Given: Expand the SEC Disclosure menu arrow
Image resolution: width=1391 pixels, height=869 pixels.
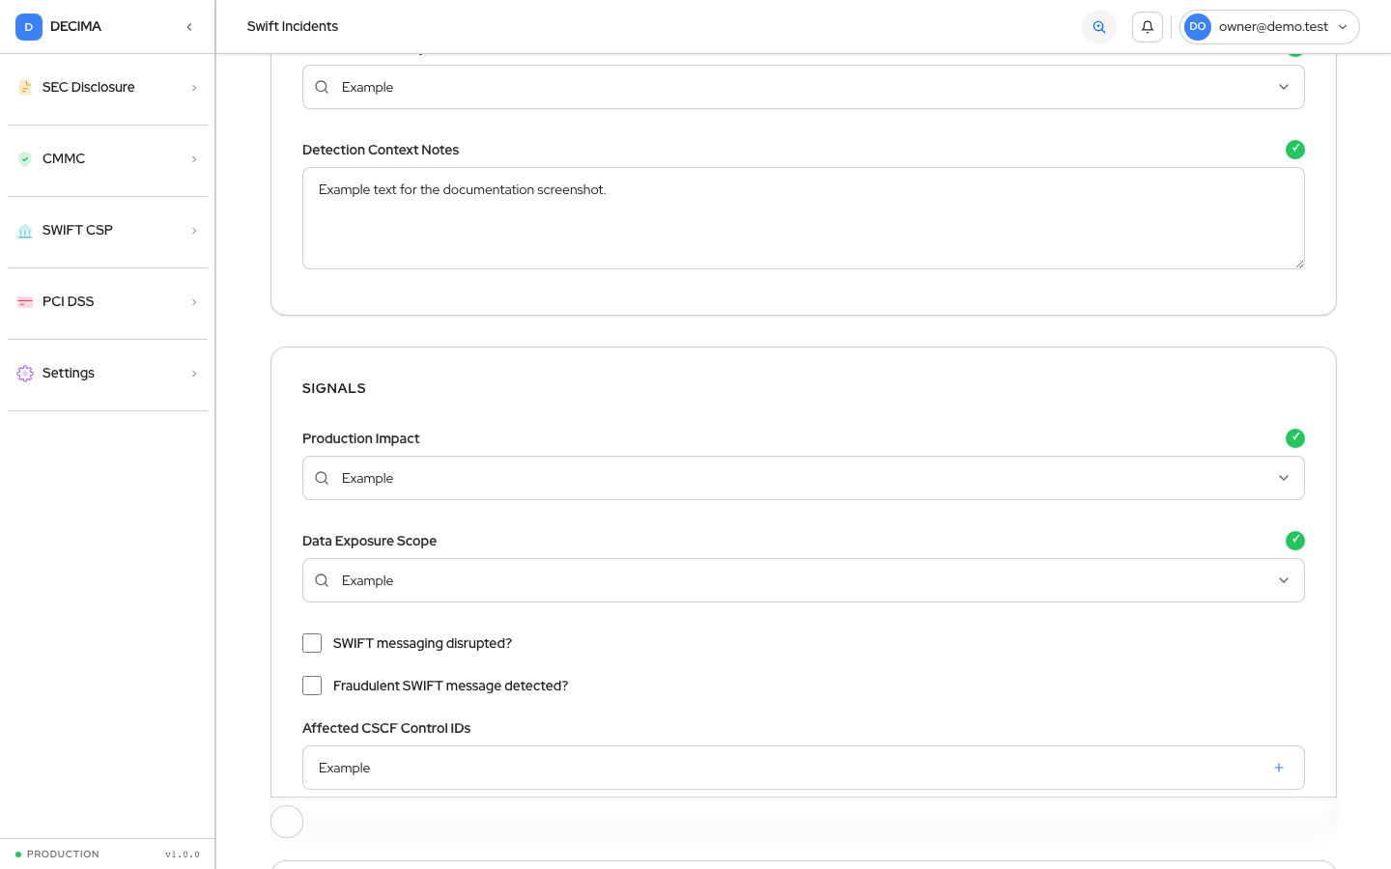Looking at the screenshot, I should 194,88.
